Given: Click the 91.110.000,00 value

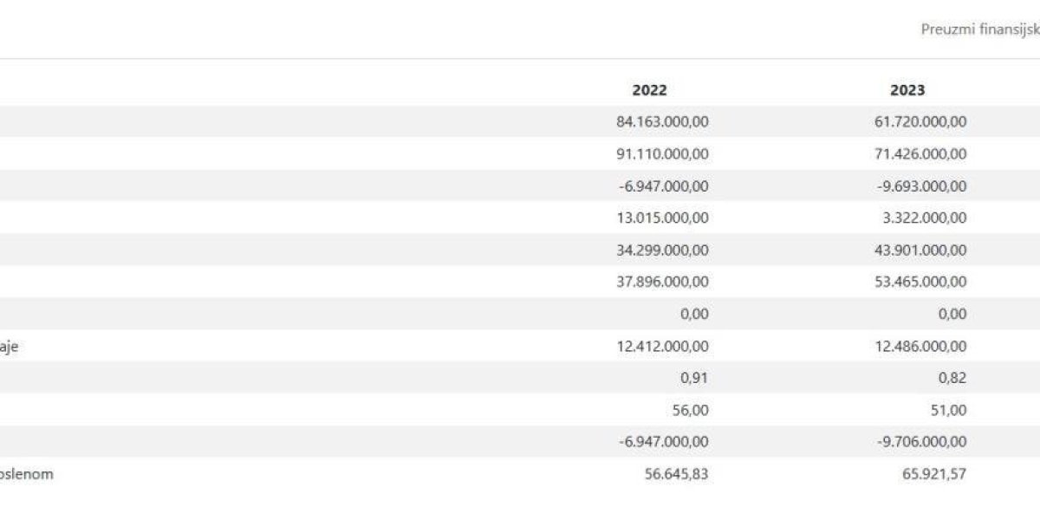Looking at the screenshot, I should point(662,154).
